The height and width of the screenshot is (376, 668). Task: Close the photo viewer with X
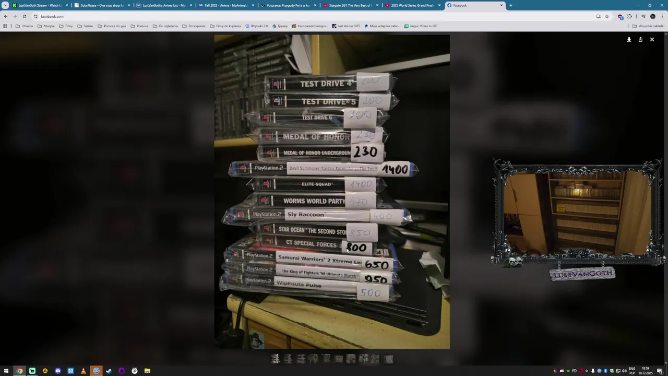coord(652,40)
